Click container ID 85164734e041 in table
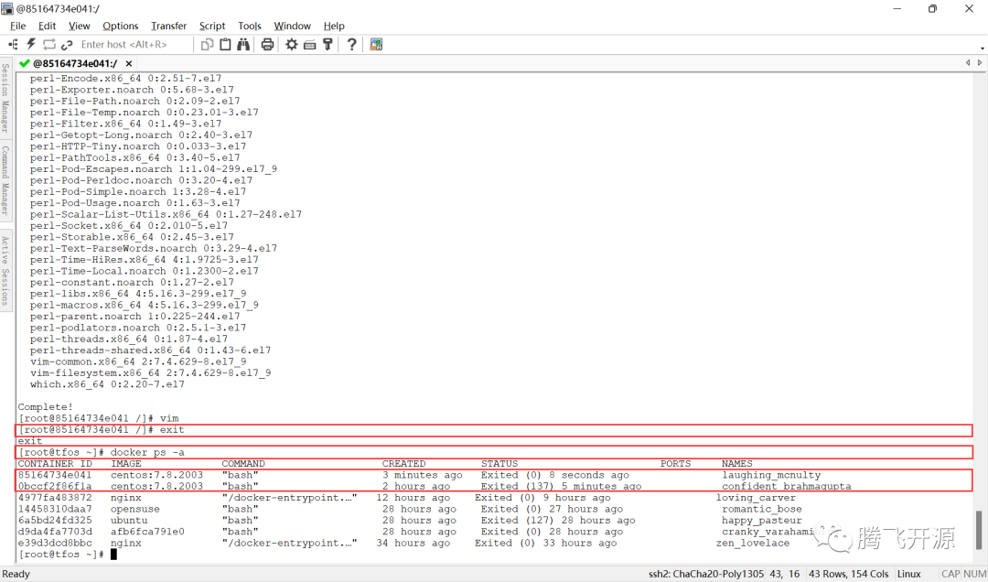The height and width of the screenshot is (582, 988). pyautogui.click(x=55, y=475)
